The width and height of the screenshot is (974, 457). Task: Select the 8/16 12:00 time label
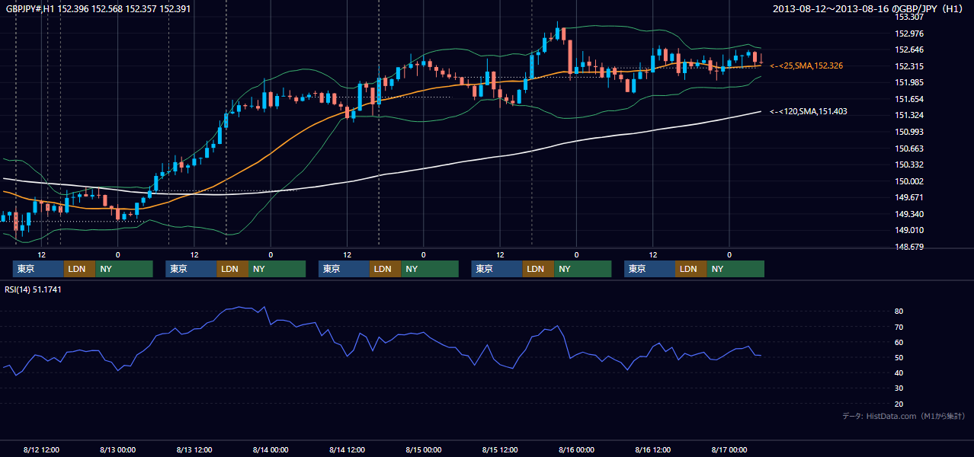pos(652,449)
